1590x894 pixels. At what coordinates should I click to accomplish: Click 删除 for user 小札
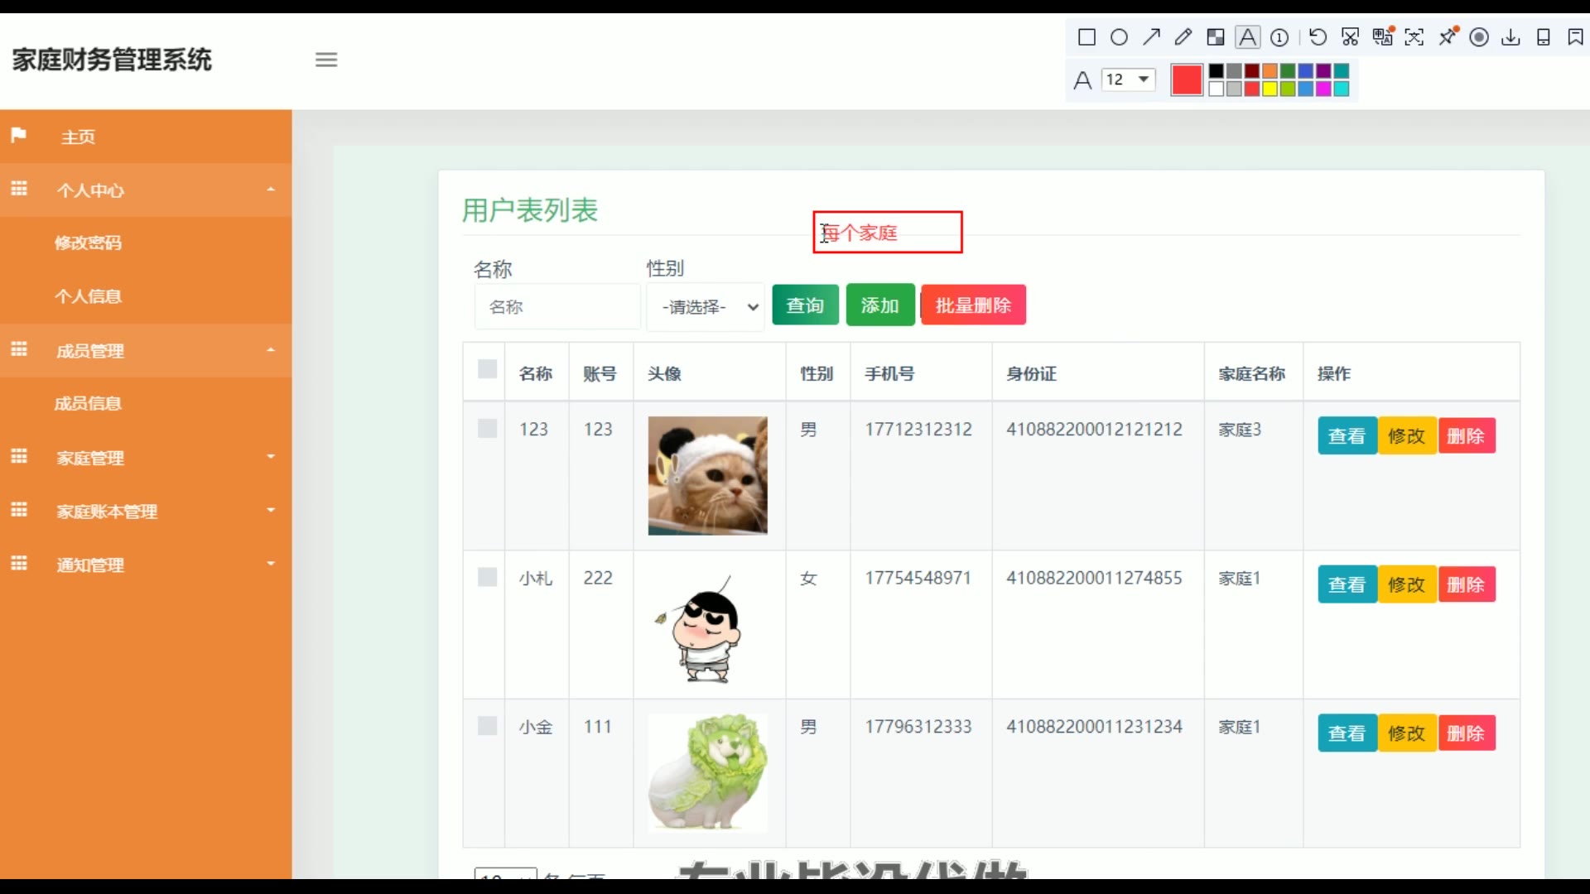1466,584
